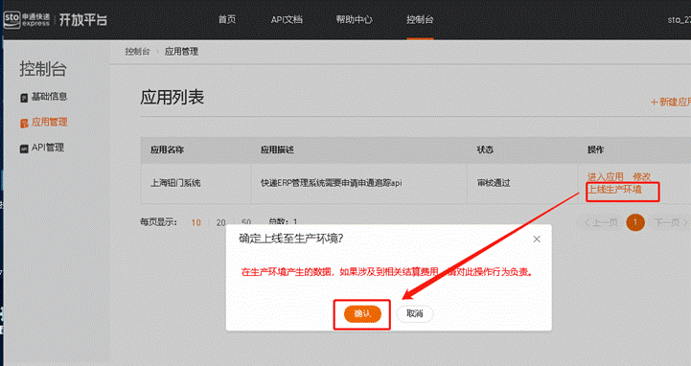Click the 新建应用 link
This screenshot has height=366, width=691.
[x=671, y=103]
